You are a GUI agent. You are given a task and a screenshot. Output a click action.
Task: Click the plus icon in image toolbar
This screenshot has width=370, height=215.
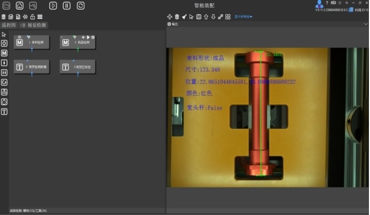170,17
